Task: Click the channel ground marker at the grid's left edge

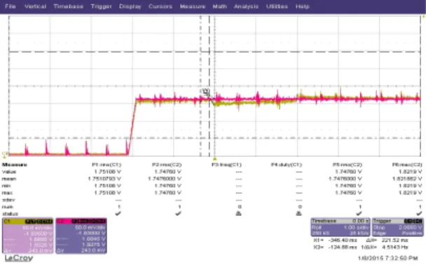Action: [5, 155]
